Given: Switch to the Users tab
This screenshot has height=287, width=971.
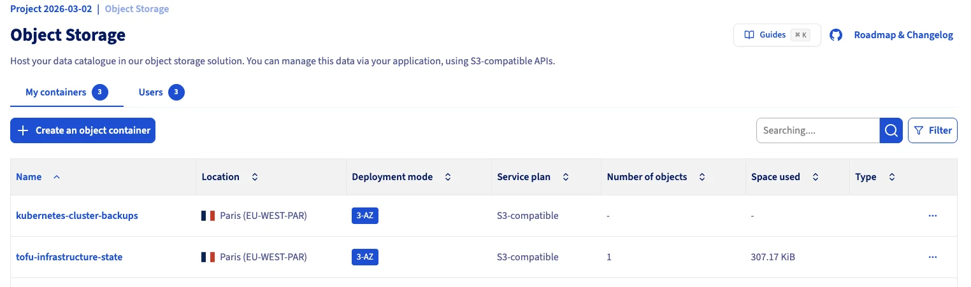Looking at the screenshot, I should point(151,92).
